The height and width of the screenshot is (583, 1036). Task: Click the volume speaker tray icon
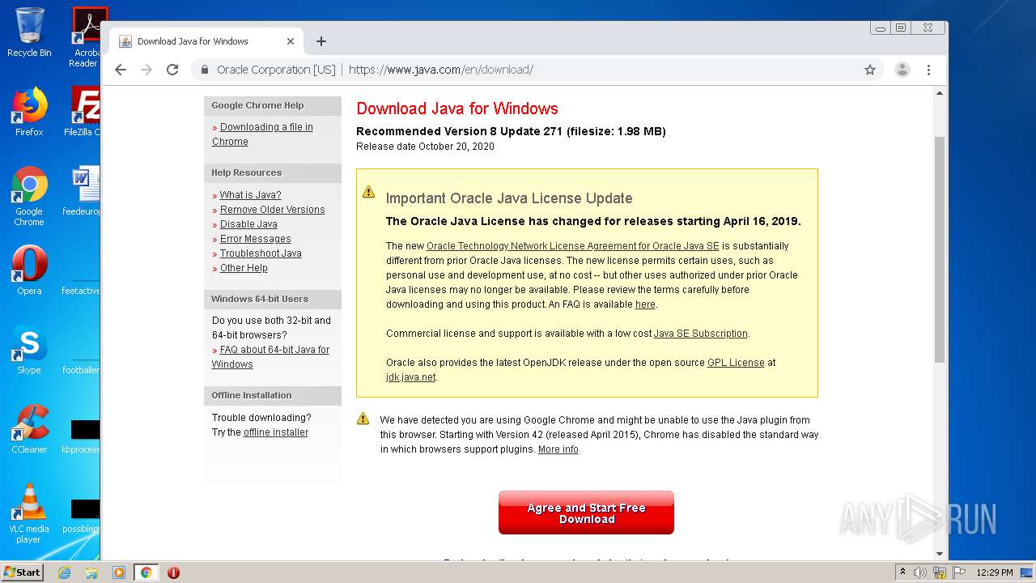[920, 572]
